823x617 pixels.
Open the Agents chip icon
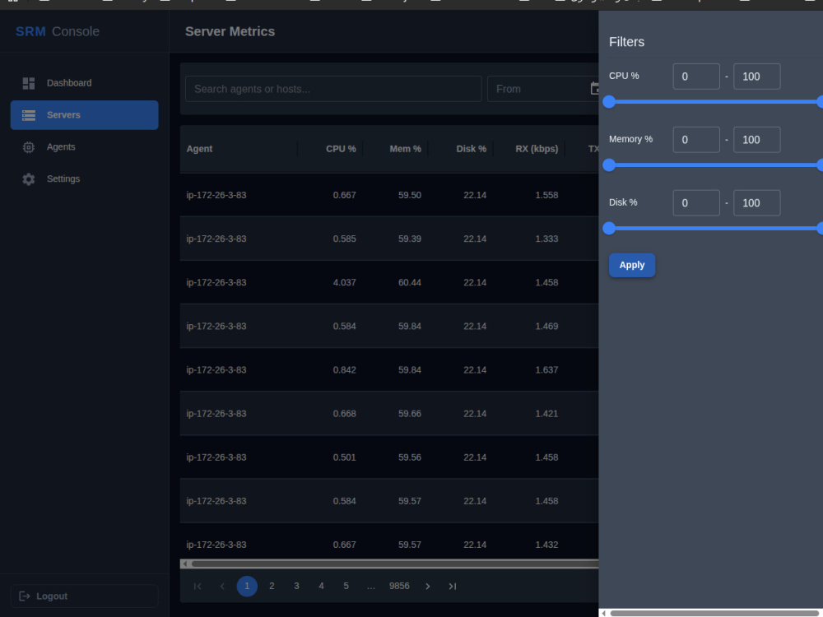tap(29, 147)
